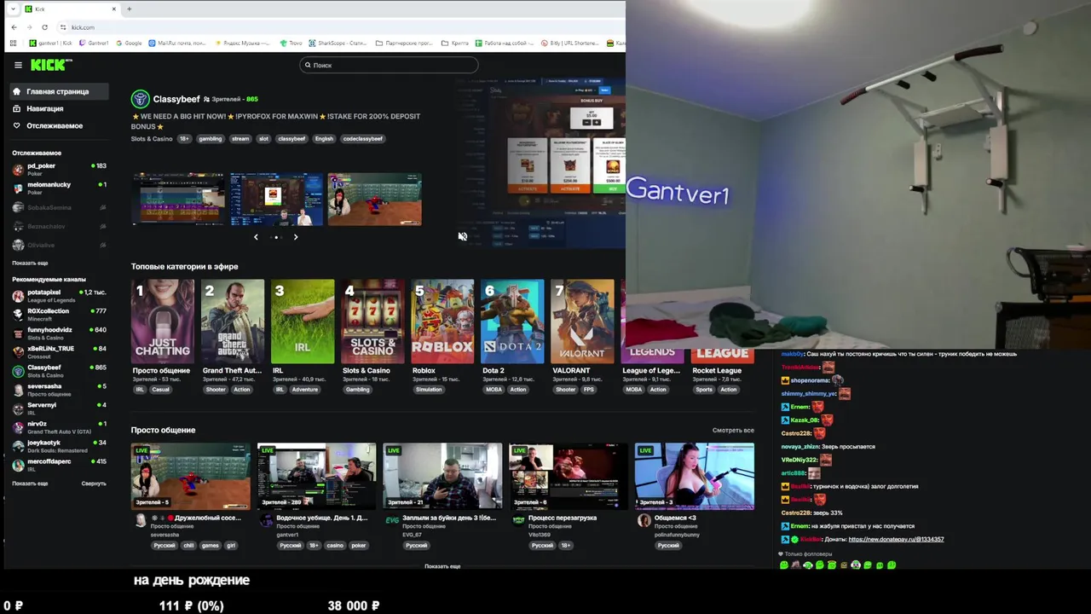Reload the page with refresh icon
This screenshot has width=1091, height=614.
44,27
